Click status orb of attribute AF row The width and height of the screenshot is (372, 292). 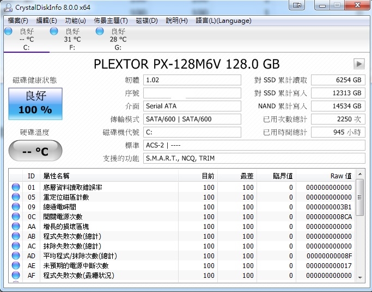click(16, 275)
